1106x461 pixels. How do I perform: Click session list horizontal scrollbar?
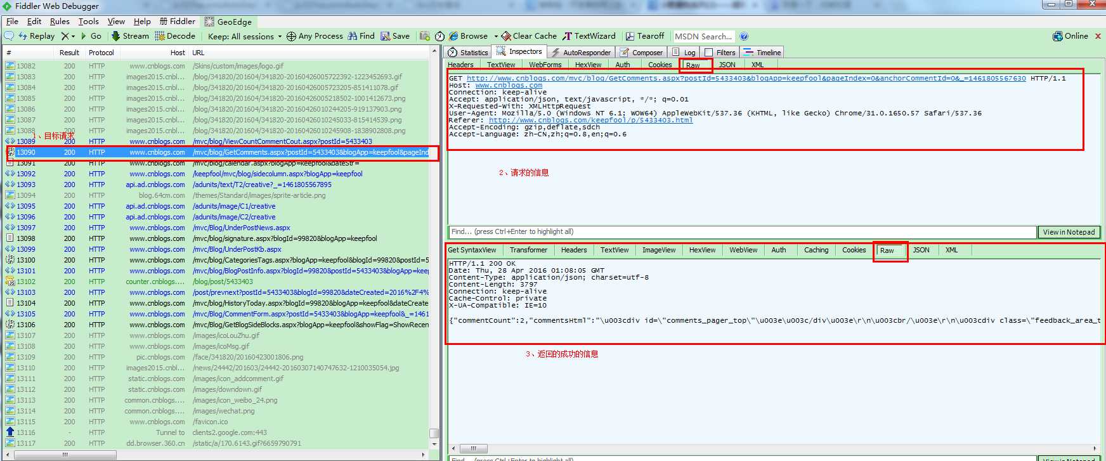[65, 455]
